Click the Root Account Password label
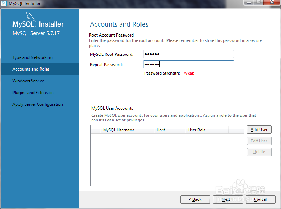Viewport: 281px width, 209px height. pyautogui.click(x=111, y=35)
